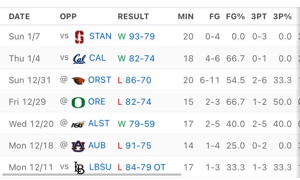Image resolution: width=300 pixels, height=180 pixels.
Task: Click the Auburn AU logo
Action: pos(78,146)
